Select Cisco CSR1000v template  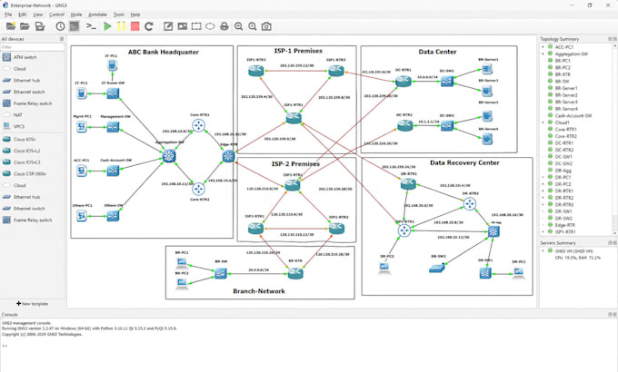[30, 173]
